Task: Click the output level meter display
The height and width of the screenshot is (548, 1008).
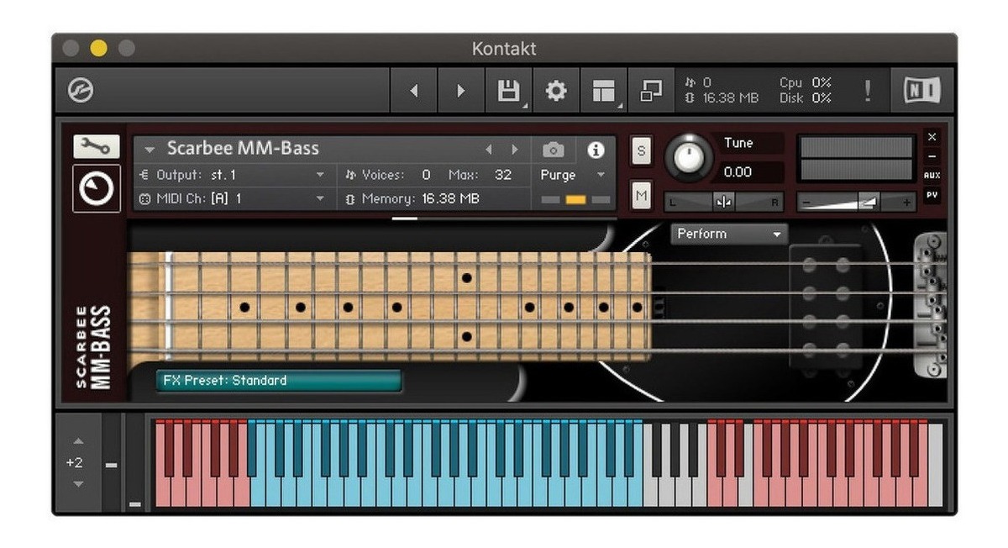Action: point(855,159)
